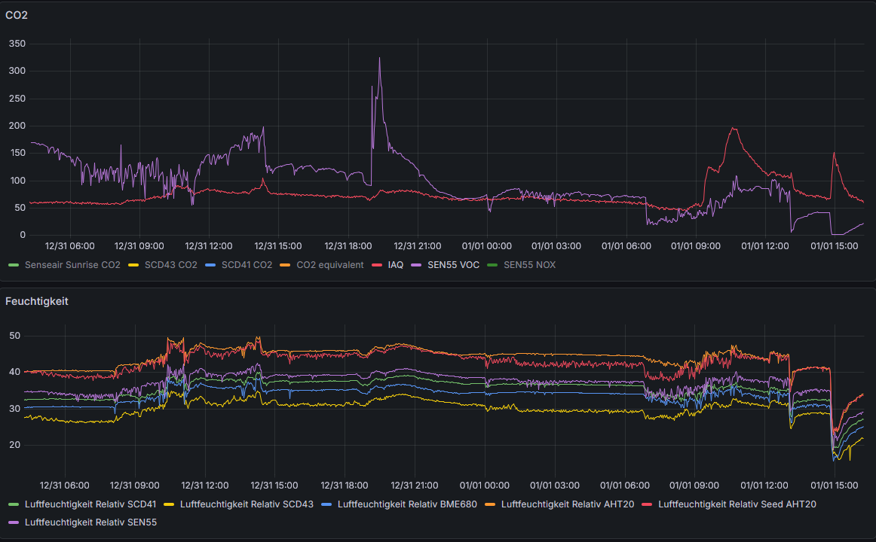
Task: Toggle the SCD43 CO2 legend label
Action: [170, 265]
